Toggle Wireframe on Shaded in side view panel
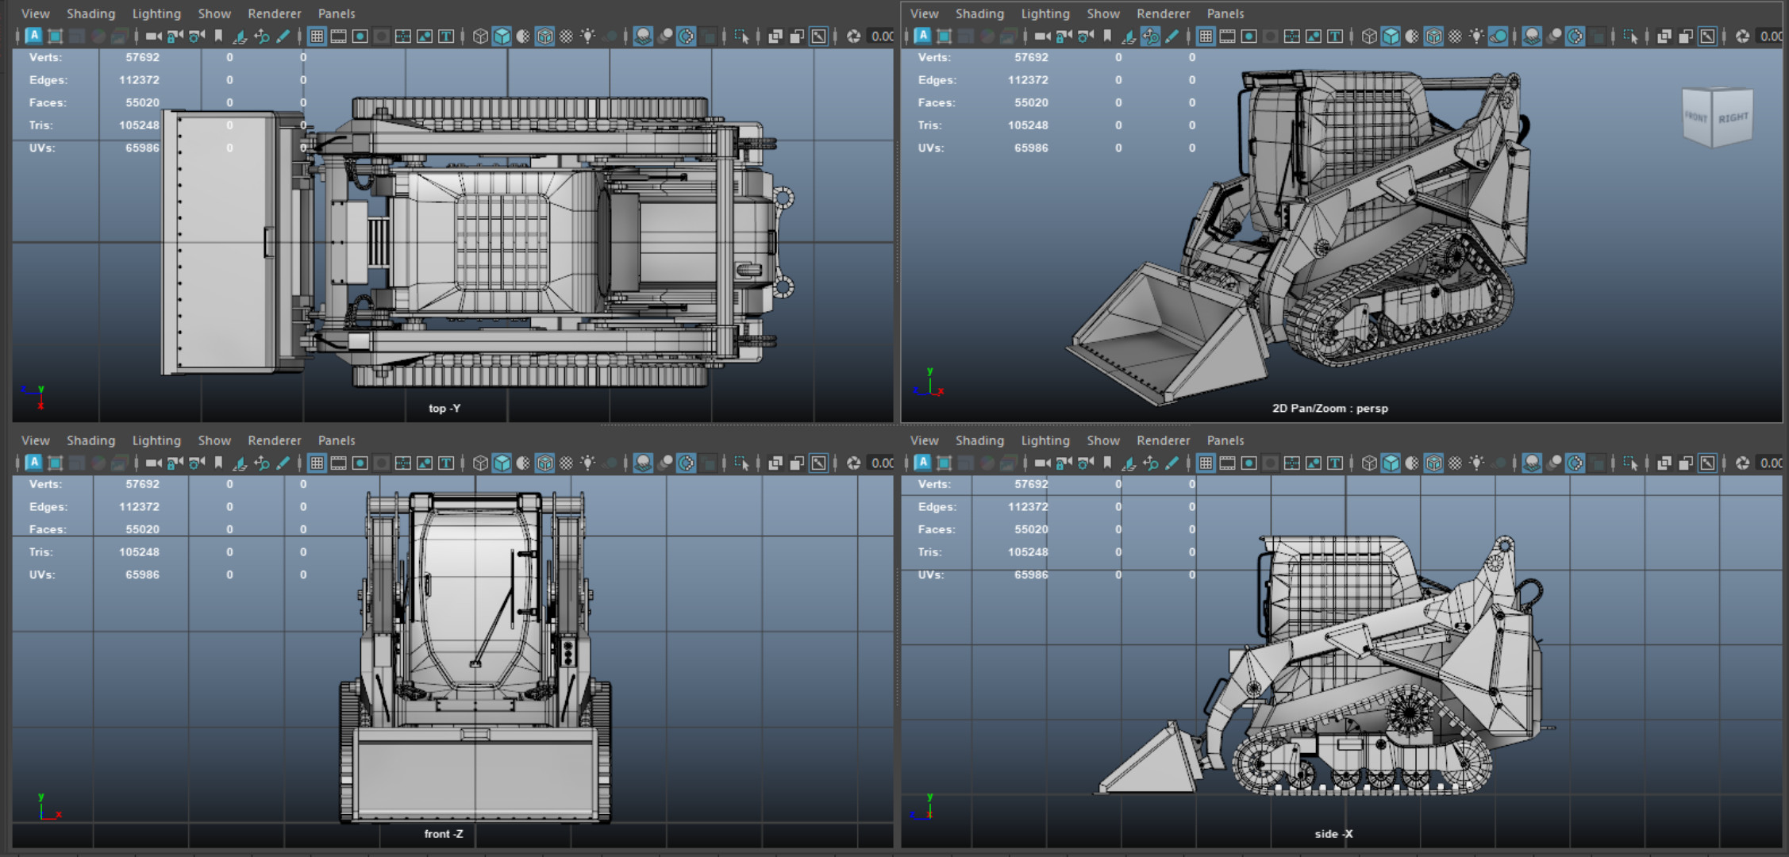The image size is (1789, 857). coord(1433,463)
